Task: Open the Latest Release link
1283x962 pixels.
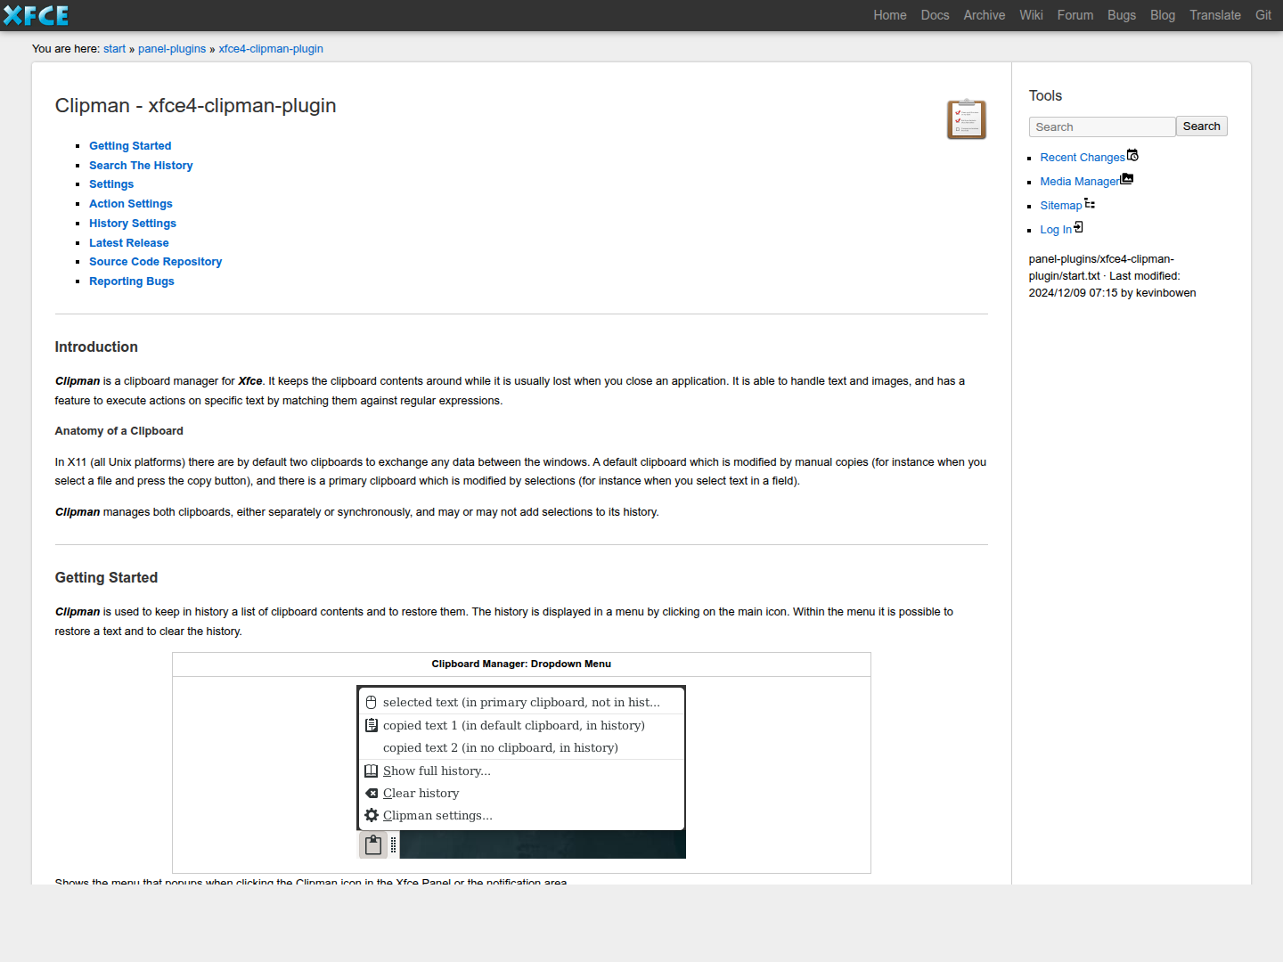Action: (129, 243)
